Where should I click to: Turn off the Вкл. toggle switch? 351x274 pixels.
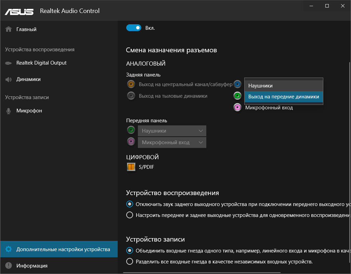coord(134,28)
